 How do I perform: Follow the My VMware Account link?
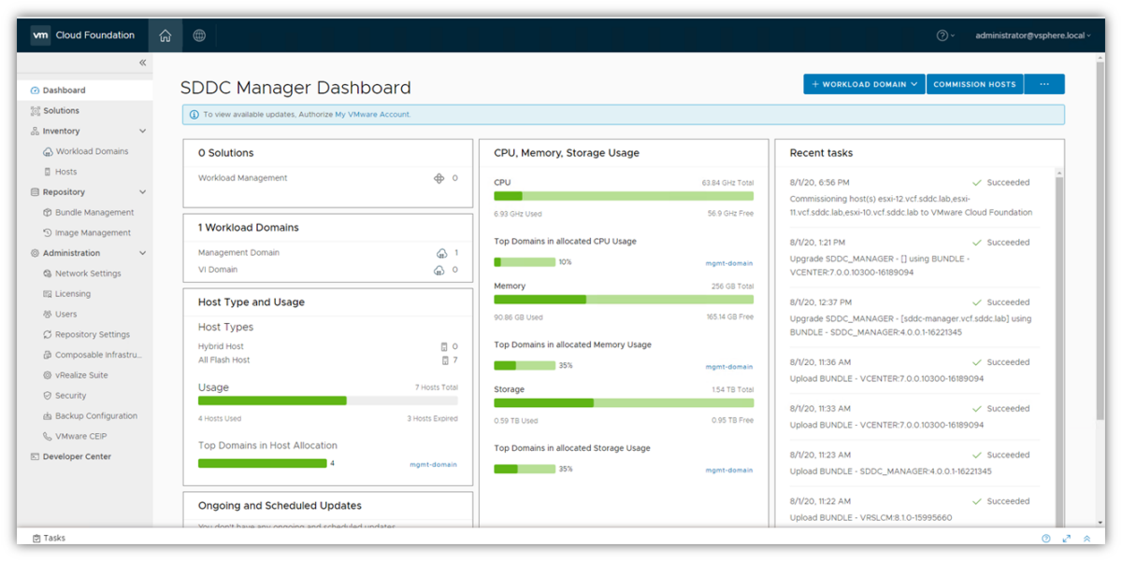[372, 115]
